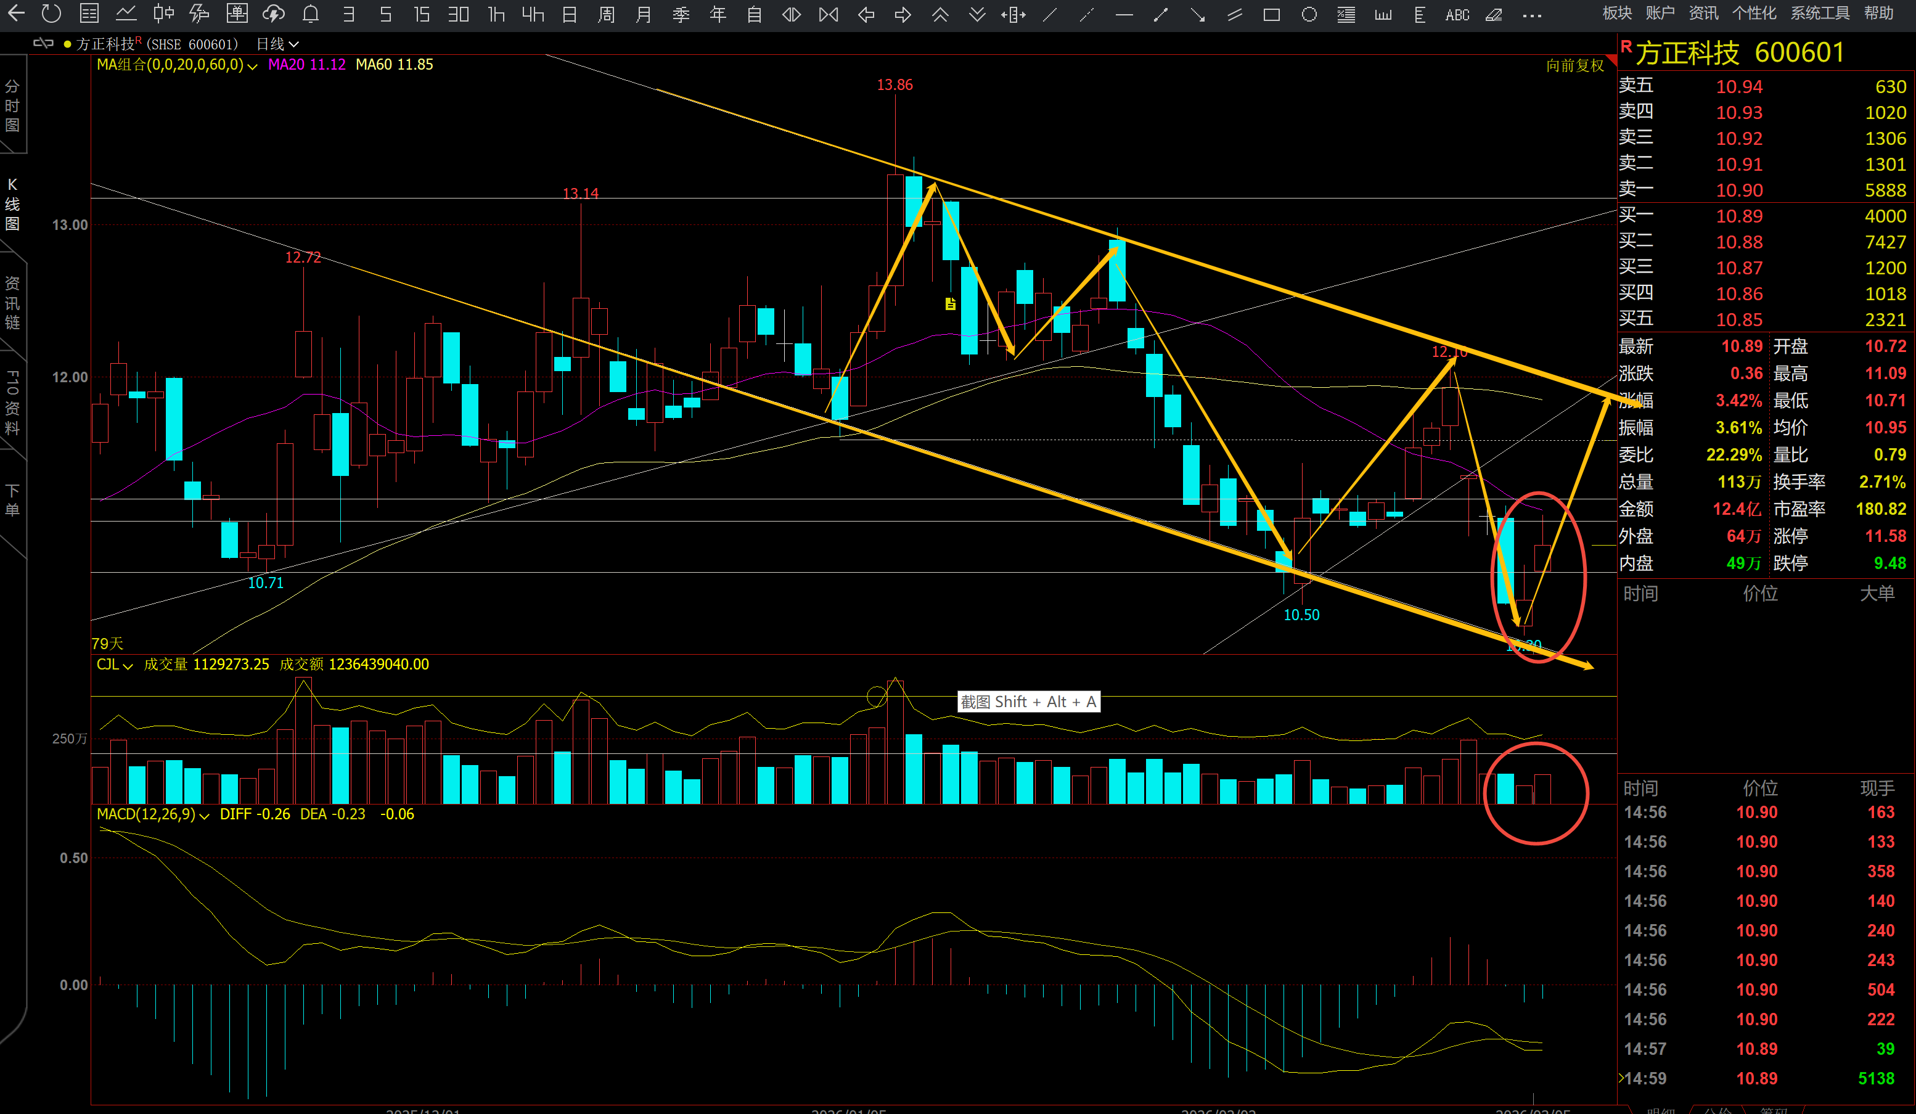Switch to 15-minute period
This screenshot has height=1114, width=1916.
421,14
